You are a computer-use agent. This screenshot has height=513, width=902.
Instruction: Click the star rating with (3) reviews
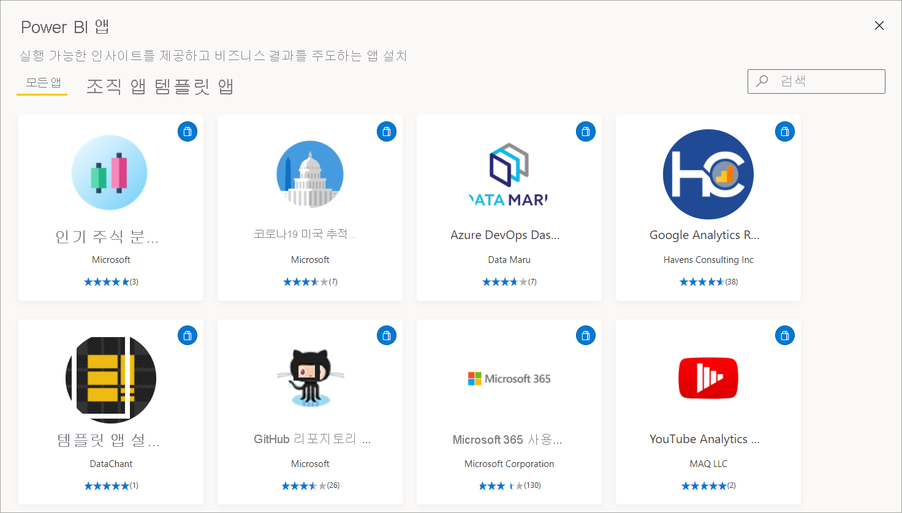[x=111, y=282]
